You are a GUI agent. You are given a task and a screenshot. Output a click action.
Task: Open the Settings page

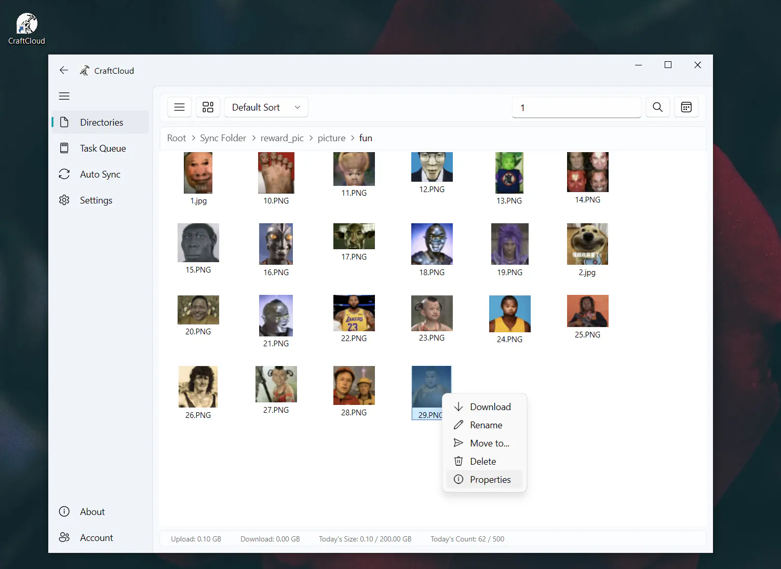100,200
